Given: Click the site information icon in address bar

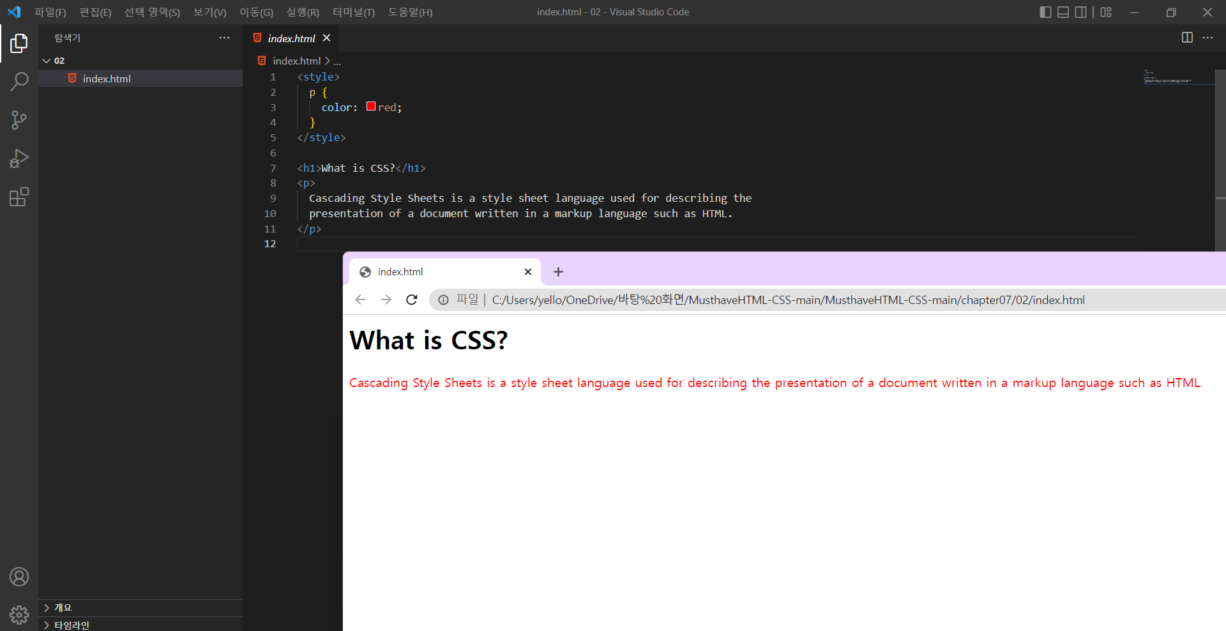Looking at the screenshot, I should pos(443,300).
